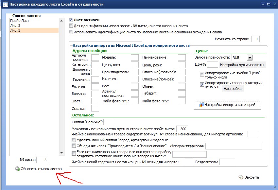Viewport: 278px width, 190px height.
Task: Click the № цены для импорта field
Action: [189, 162]
